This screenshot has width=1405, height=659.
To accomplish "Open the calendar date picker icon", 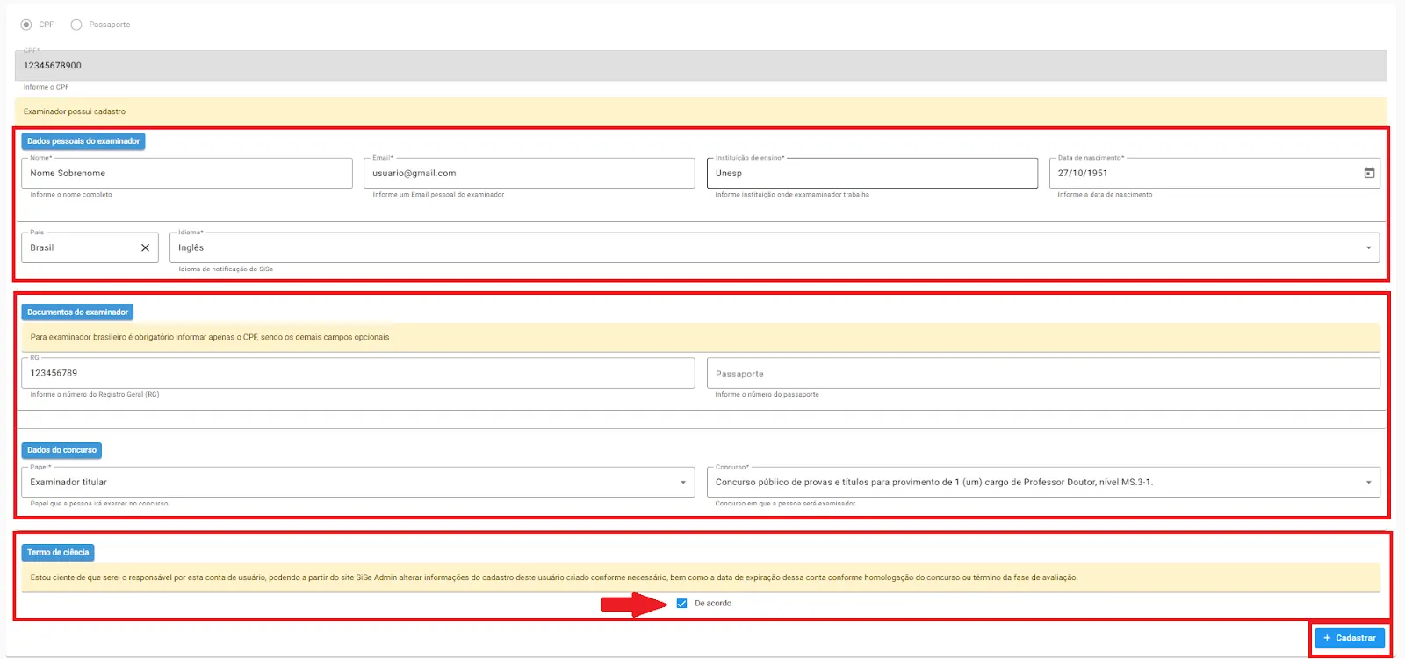I will click(x=1369, y=173).
